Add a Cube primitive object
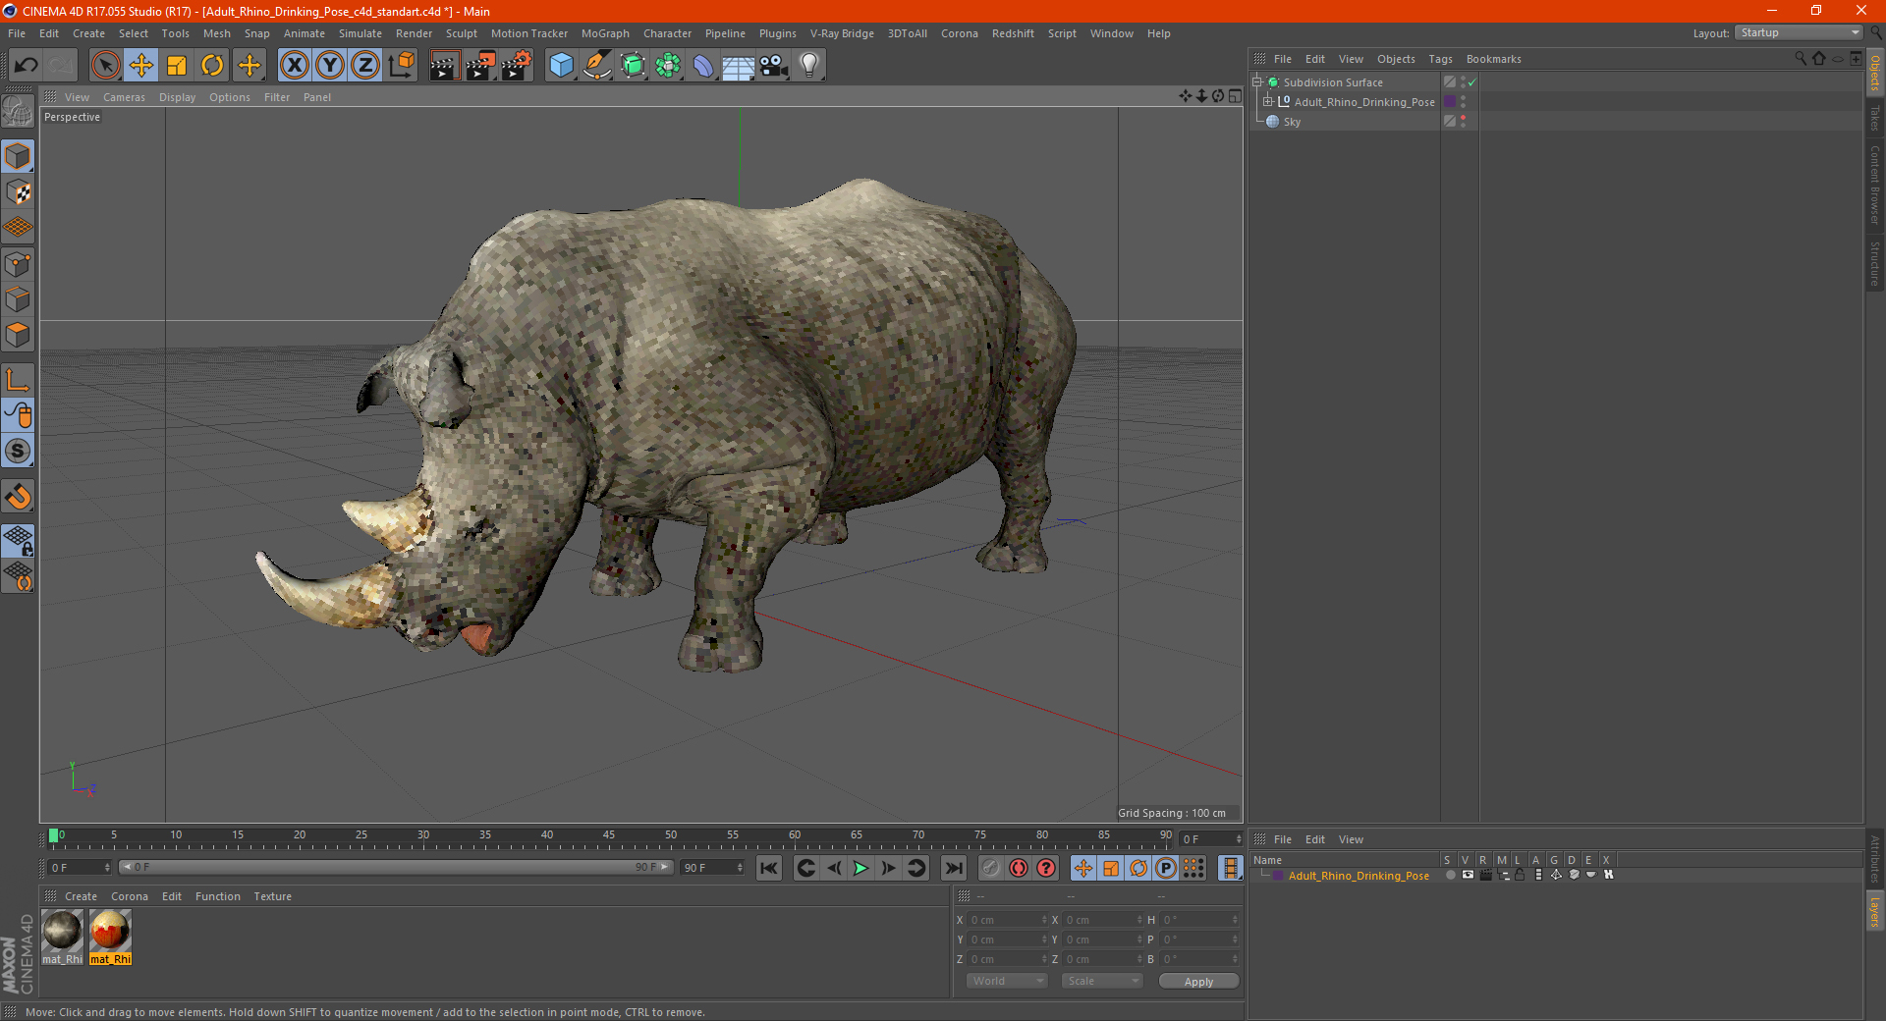The image size is (1886, 1021). (x=561, y=66)
